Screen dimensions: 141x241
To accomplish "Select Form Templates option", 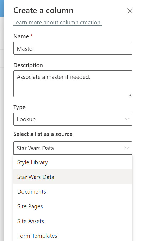I will (x=73, y=236).
